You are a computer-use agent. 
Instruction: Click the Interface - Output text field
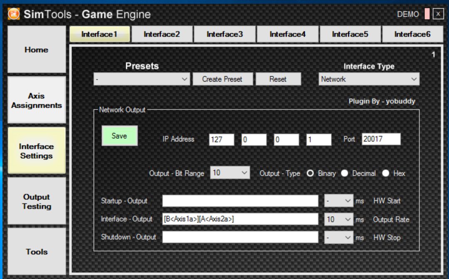pos(240,219)
